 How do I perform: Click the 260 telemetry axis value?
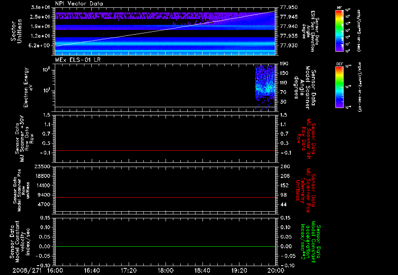coord(285,167)
